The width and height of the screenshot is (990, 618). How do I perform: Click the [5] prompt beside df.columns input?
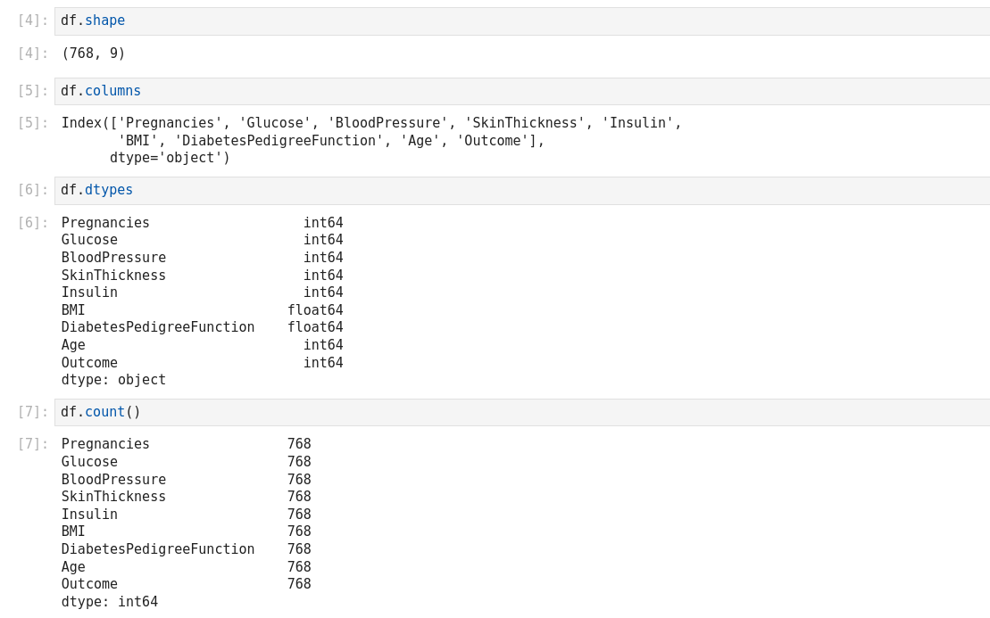pos(32,91)
